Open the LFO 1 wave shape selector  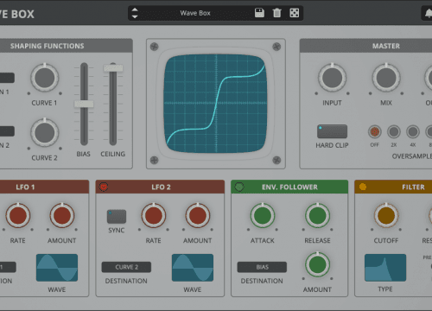(57, 268)
